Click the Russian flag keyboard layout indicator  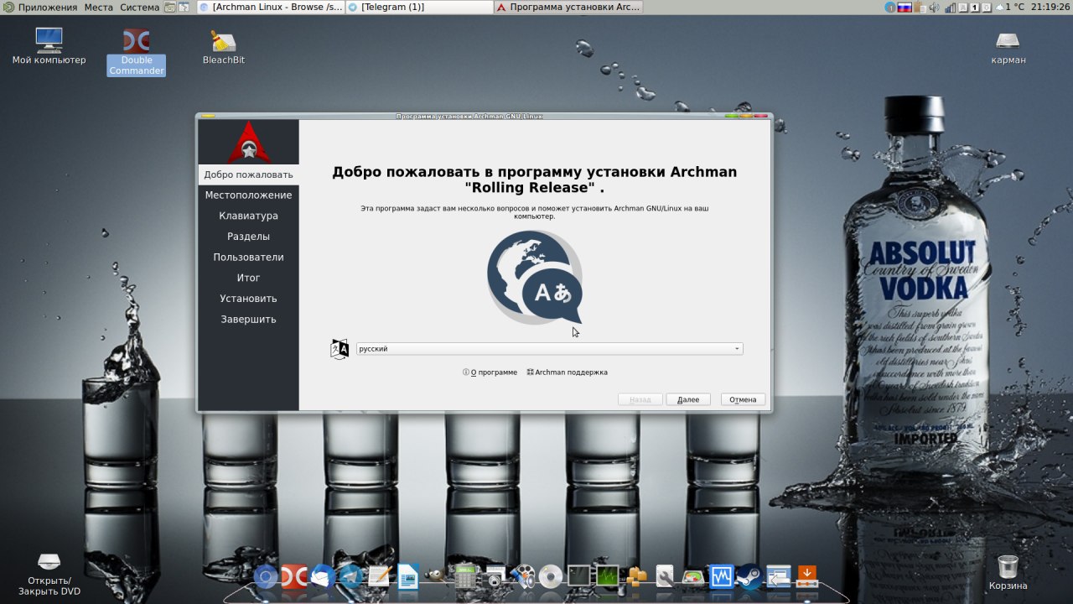coord(905,7)
